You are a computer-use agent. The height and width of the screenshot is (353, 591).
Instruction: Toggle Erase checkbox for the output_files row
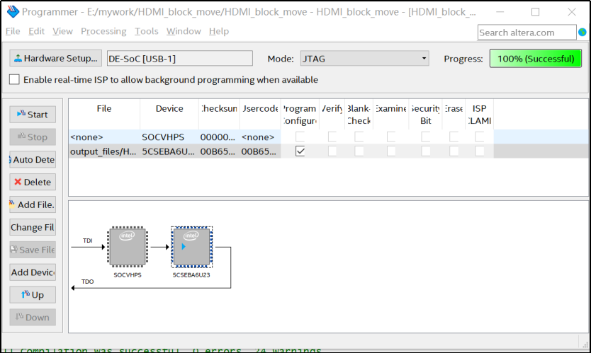tap(454, 151)
